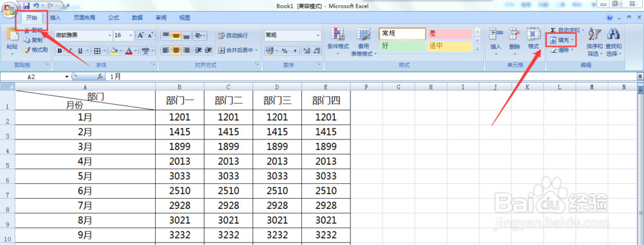
Task: Switch to 公式 (Formulas) tab
Action: (x=114, y=17)
